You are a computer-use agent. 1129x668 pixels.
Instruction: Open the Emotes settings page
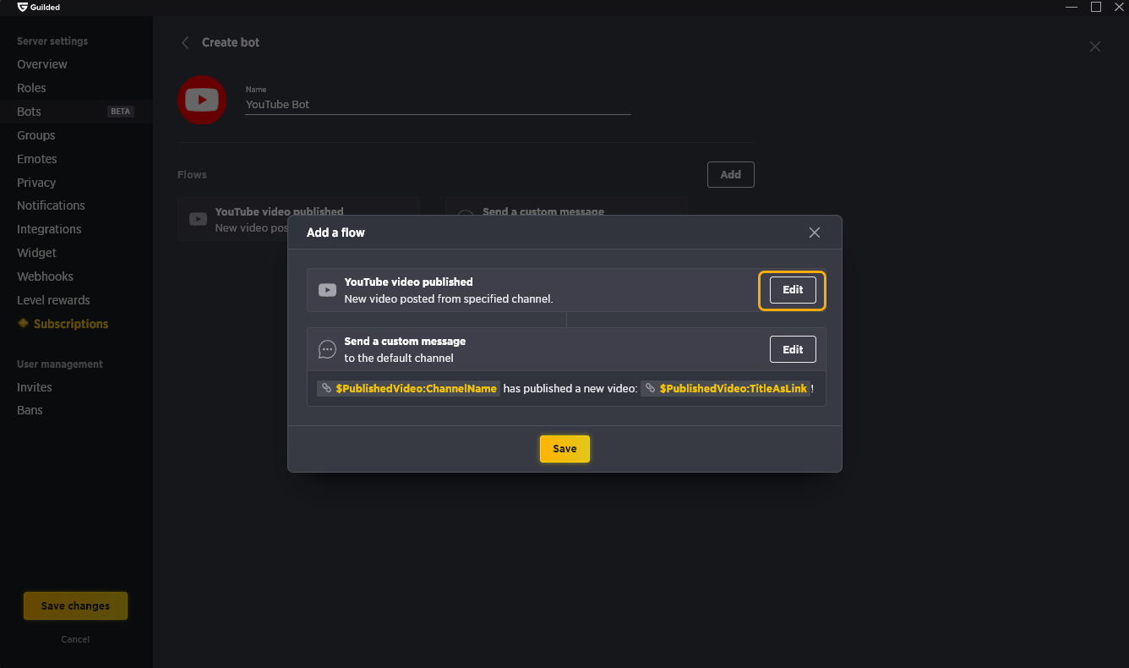(x=37, y=159)
